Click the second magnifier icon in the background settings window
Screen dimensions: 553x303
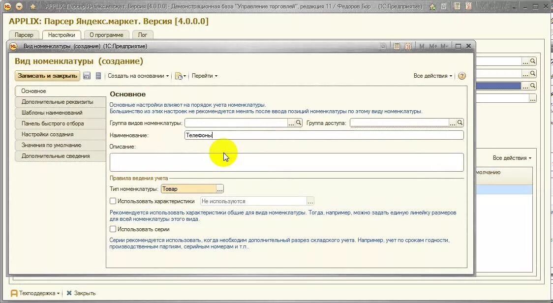(533, 73)
